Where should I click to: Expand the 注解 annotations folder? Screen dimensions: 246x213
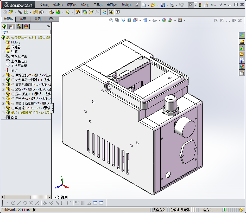[3, 52]
